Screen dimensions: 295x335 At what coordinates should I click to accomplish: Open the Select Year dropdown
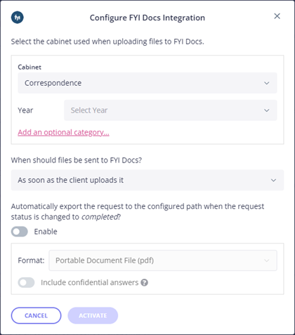click(171, 110)
